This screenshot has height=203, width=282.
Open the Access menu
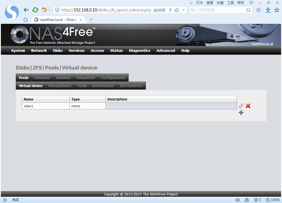pyautogui.click(x=97, y=50)
